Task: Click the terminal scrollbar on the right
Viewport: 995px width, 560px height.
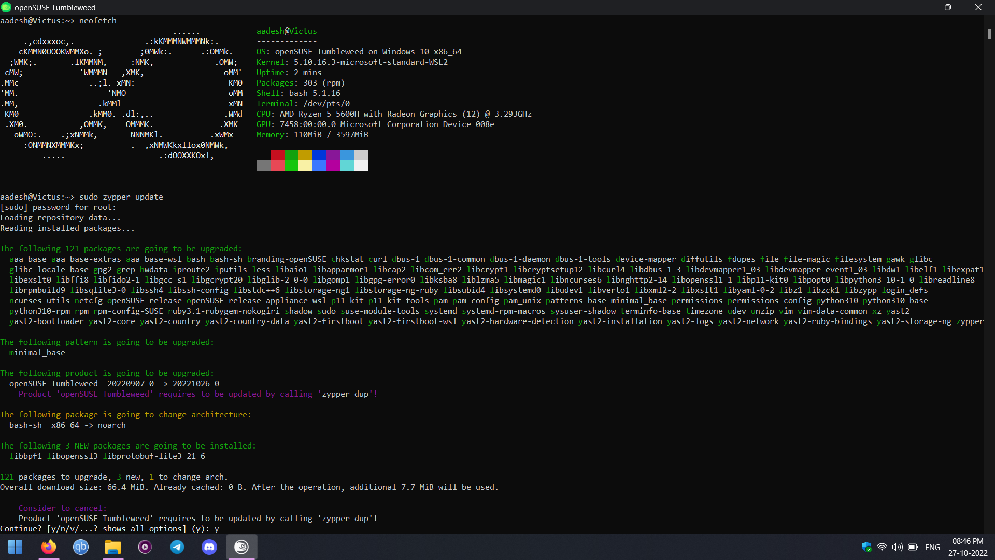Action: [990, 34]
